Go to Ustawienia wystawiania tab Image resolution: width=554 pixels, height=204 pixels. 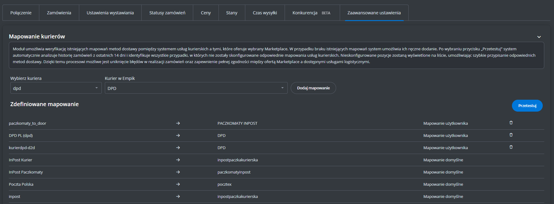(x=110, y=13)
